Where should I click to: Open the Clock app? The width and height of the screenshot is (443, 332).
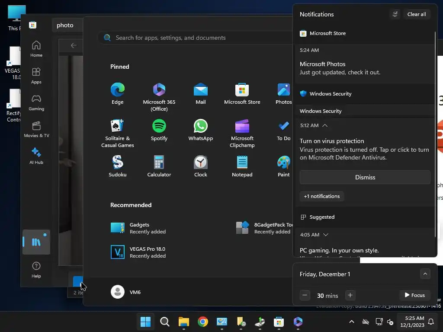(201, 166)
